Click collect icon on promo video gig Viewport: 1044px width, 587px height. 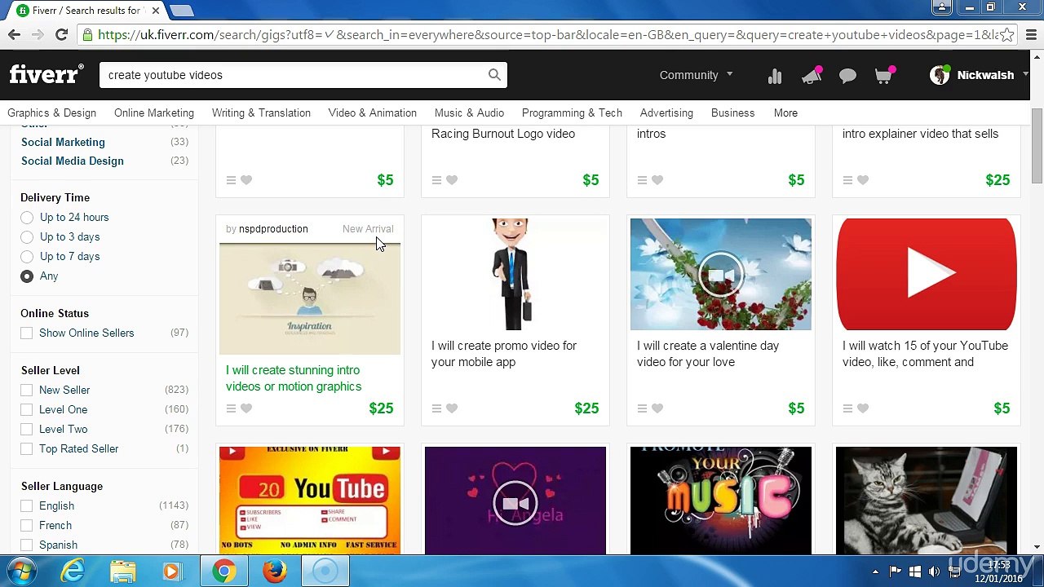coord(436,408)
